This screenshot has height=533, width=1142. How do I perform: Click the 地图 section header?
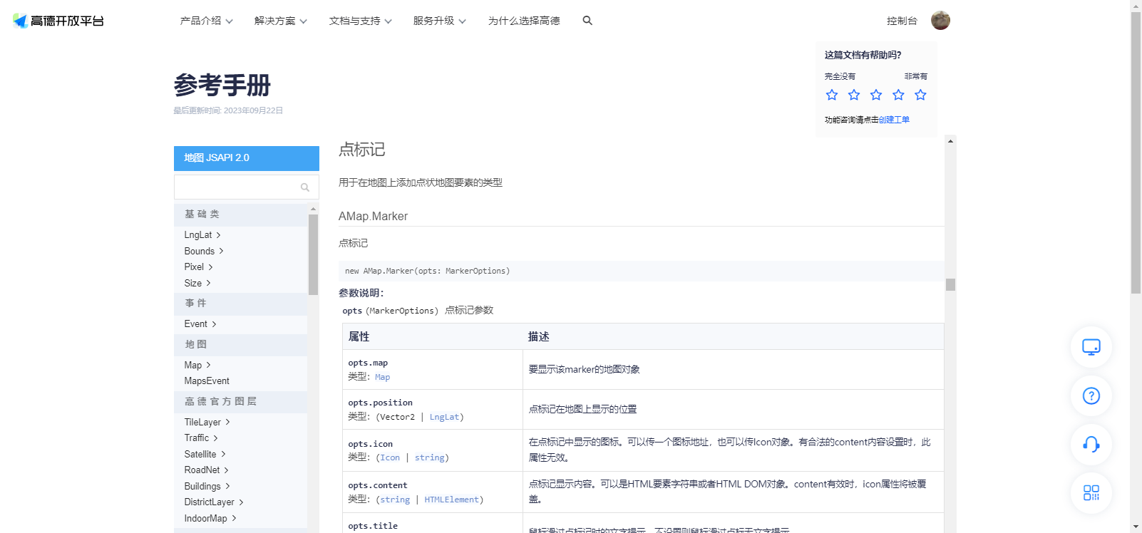coord(240,345)
